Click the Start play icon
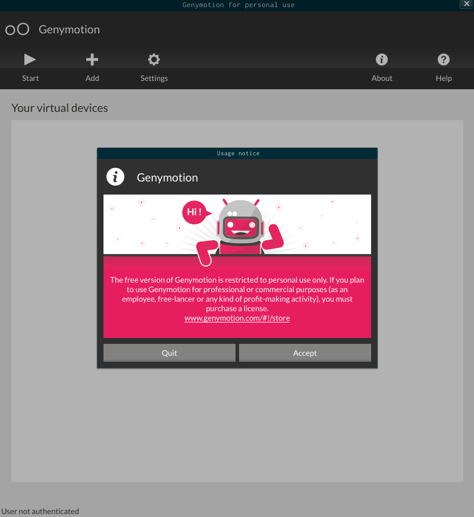The height and width of the screenshot is (517, 474). point(30,59)
